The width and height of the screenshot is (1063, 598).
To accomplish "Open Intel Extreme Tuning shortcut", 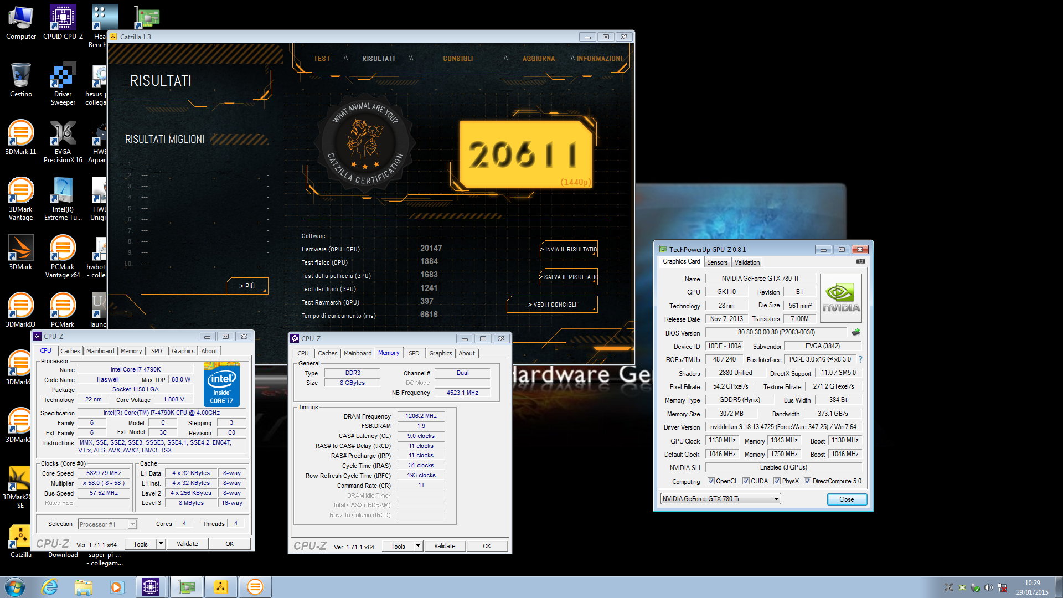I will 63,199.
